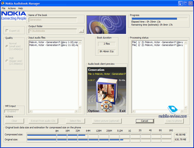Click the Clear button
This screenshot has height=148, width=194.
tap(14, 121)
